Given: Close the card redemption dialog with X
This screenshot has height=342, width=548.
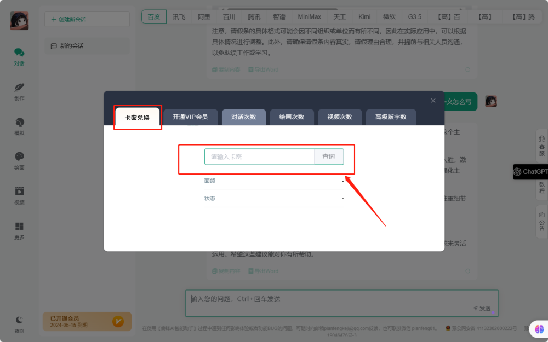Looking at the screenshot, I should (x=433, y=101).
